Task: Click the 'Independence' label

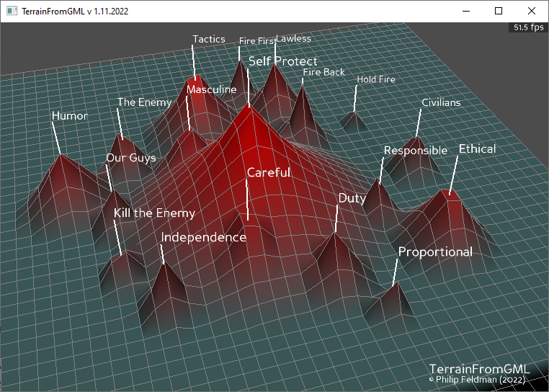Action: [x=203, y=238]
